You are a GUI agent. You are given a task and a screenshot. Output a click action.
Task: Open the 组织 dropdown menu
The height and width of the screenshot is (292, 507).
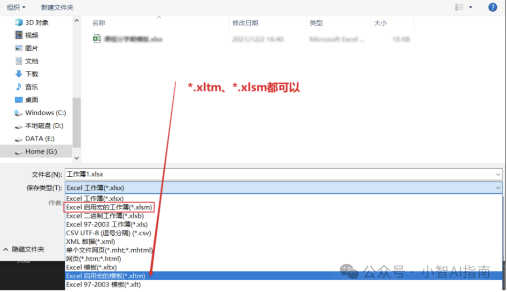coord(16,7)
